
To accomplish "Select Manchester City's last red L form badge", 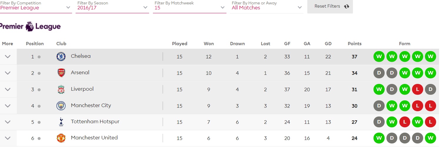I will pyautogui.click(x=430, y=106).
